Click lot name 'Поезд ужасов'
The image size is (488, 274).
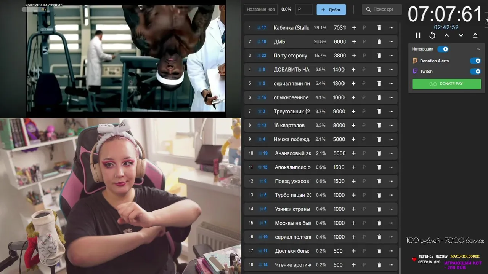pyautogui.click(x=293, y=181)
